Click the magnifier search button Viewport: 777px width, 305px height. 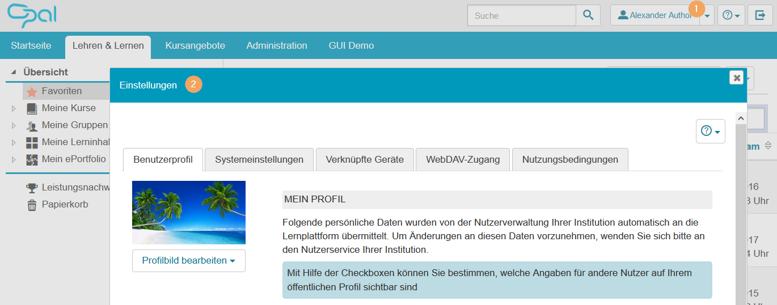[x=588, y=15]
